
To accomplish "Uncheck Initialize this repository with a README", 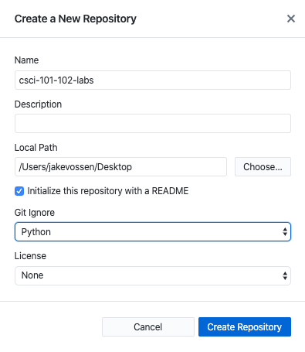I will click(19, 191).
